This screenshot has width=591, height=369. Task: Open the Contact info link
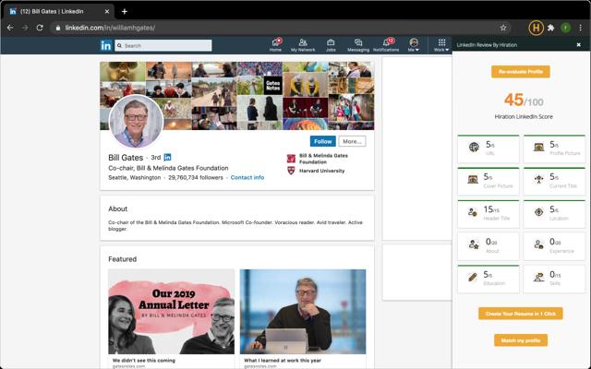tap(247, 177)
